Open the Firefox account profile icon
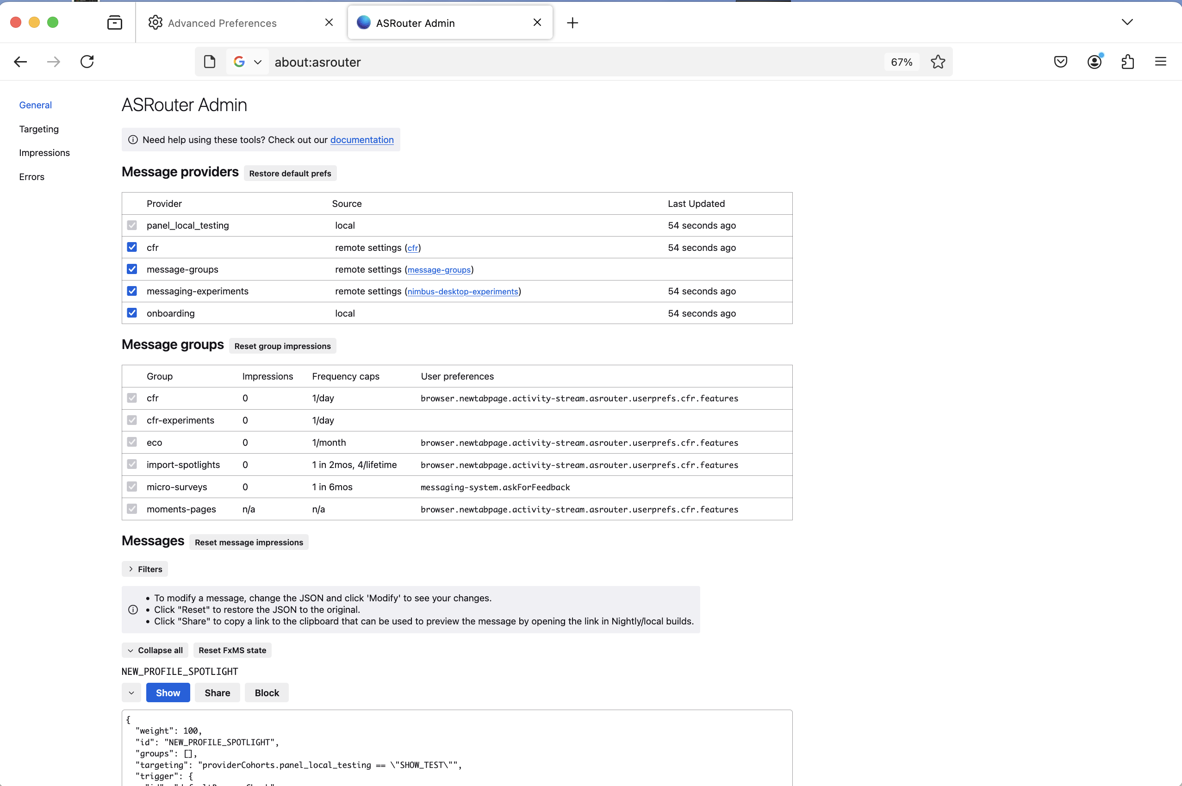The image size is (1182, 786). pyautogui.click(x=1095, y=61)
